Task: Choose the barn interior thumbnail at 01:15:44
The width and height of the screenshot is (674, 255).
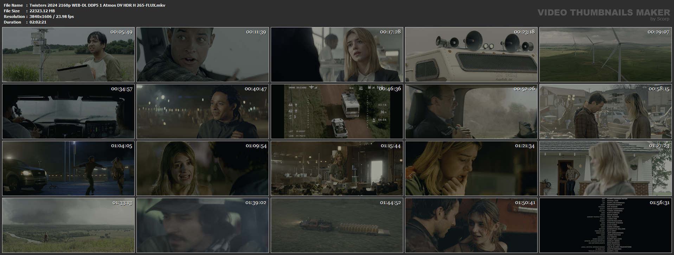Action: pyautogui.click(x=337, y=169)
